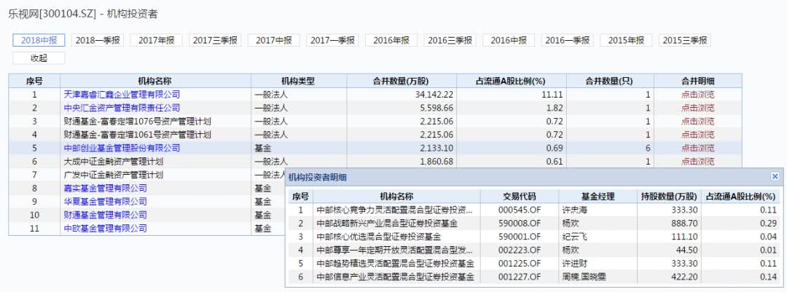Click 机构类型 column header

point(299,81)
